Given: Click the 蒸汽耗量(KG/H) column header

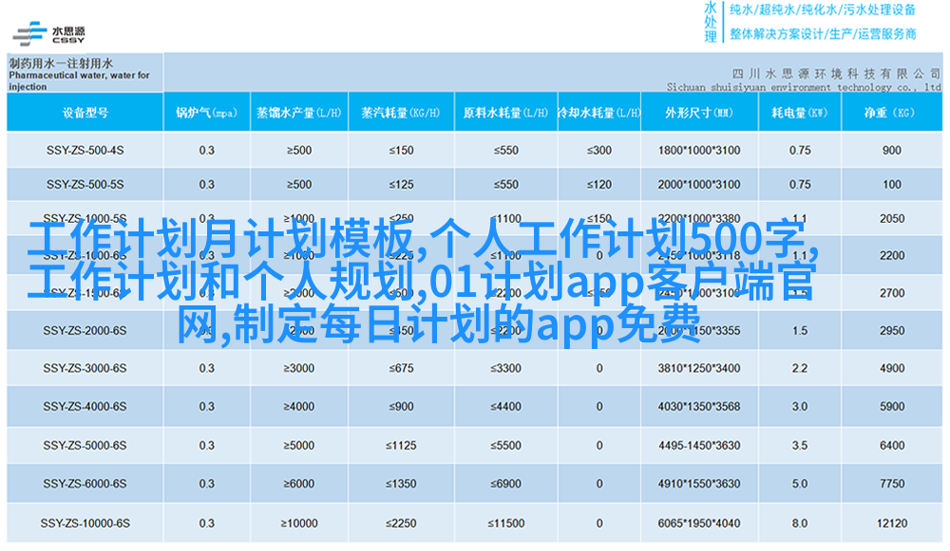Looking at the screenshot, I should click(x=400, y=113).
